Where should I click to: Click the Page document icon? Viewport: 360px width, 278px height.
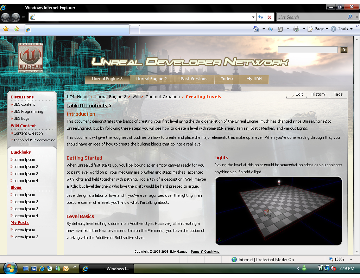(x=310, y=29)
